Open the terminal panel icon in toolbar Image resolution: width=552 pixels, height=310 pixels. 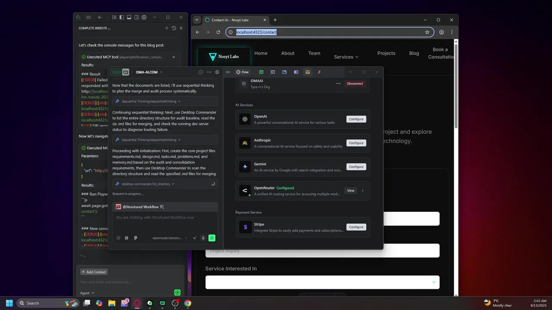[x=273, y=72]
